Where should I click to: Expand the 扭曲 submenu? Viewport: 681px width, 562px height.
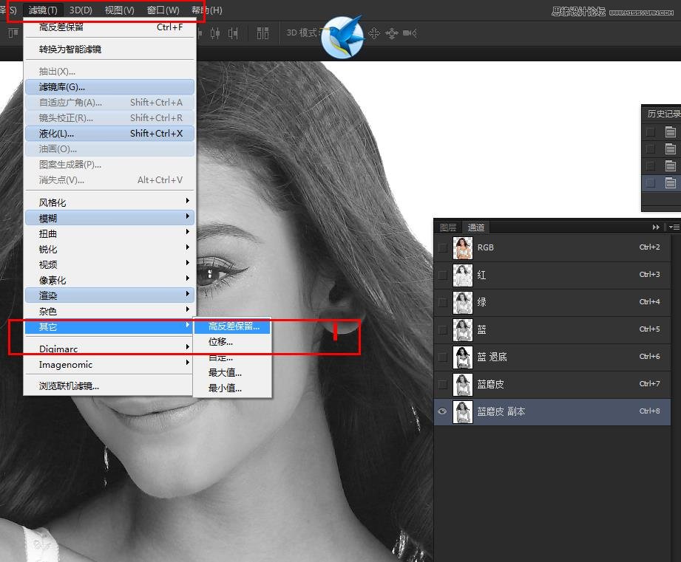point(109,233)
